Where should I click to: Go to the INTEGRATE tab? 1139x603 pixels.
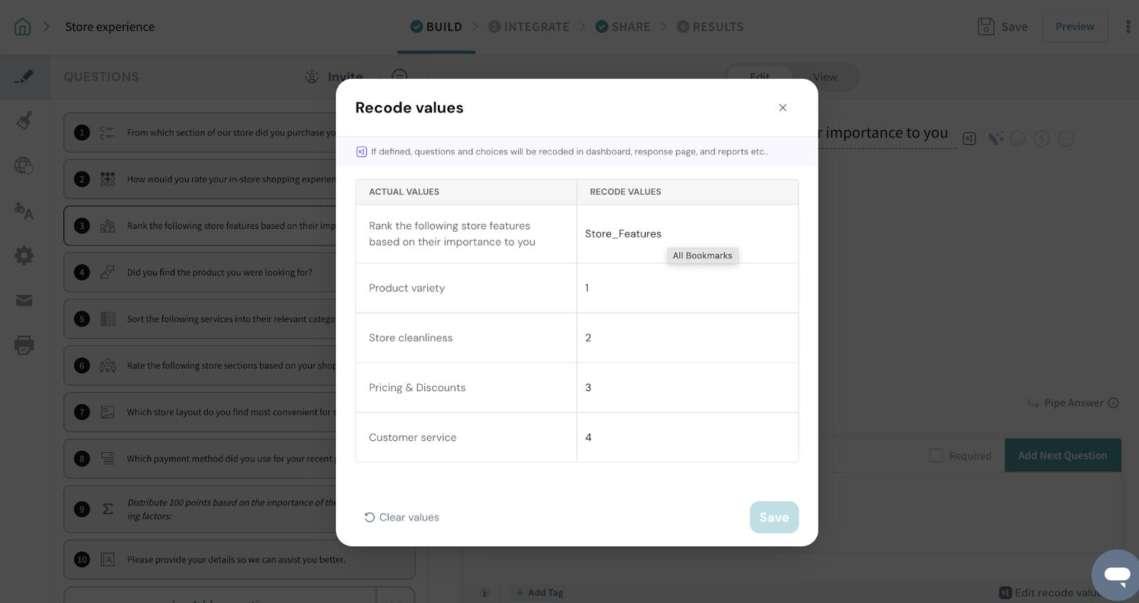pyautogui.click(x=529, y=27)
